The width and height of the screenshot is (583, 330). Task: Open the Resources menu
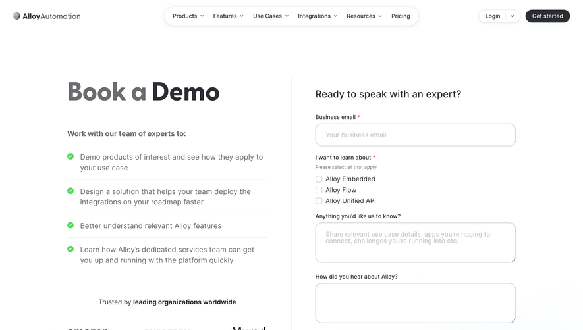[364, 16]
